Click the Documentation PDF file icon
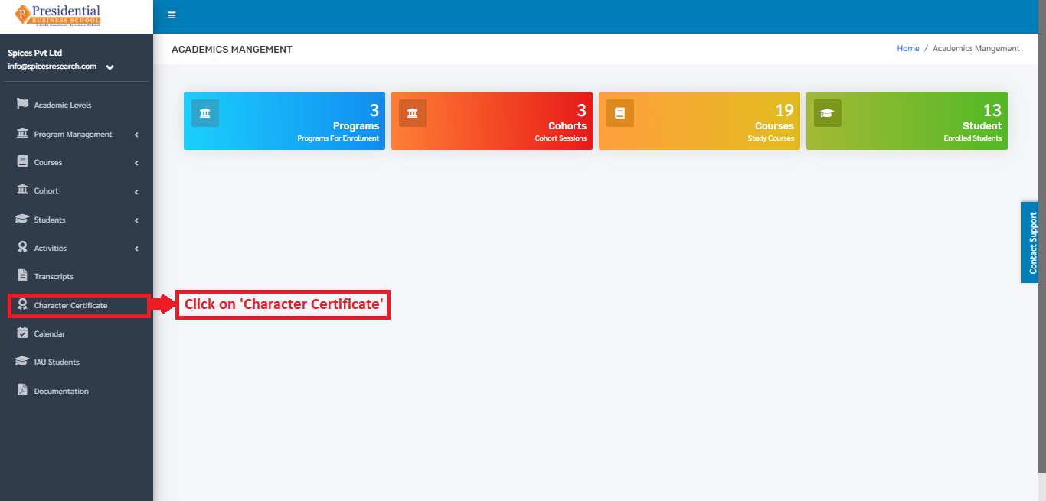1046x501 pixels. 22,390
